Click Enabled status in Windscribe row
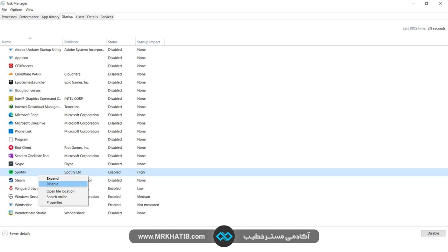This screenshot has width=448, height=252. pyautogui.click(x=114, y=205)
